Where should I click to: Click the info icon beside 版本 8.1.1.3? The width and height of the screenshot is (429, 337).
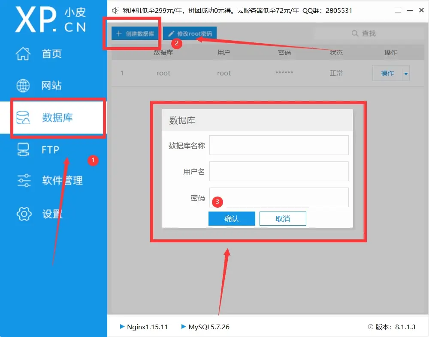coord(370,326)
